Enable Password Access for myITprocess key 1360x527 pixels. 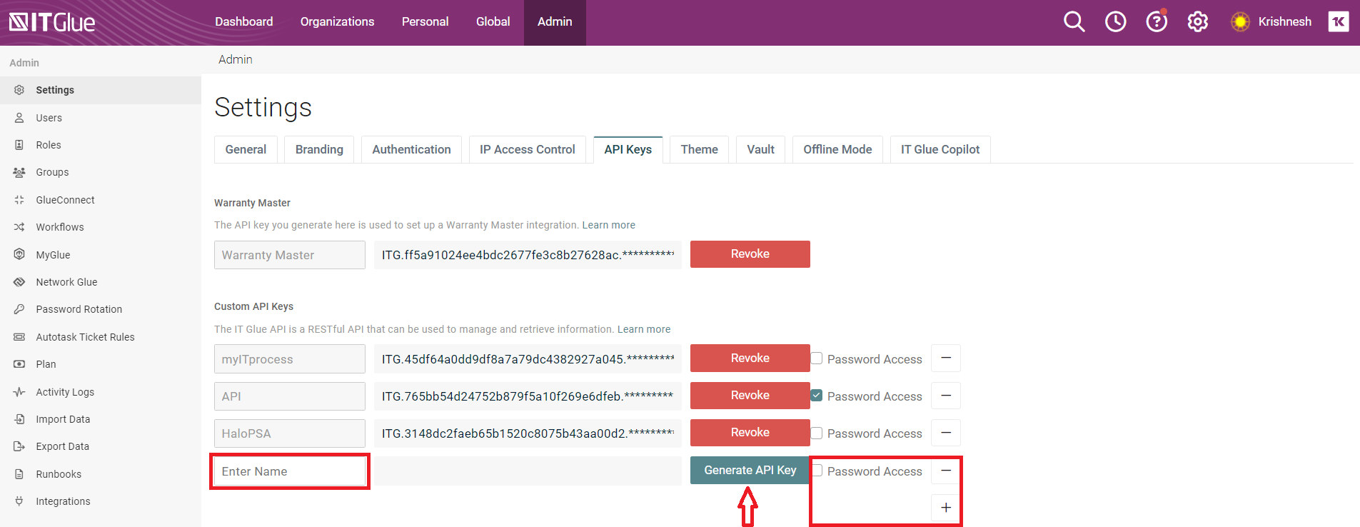coord(817,358)
